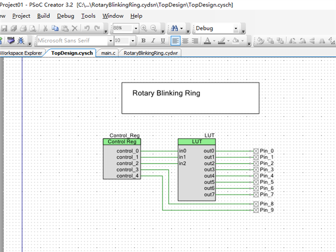Select the LUT component block
The width and height of the screenshot is (336, 252).
coord(197,173)
